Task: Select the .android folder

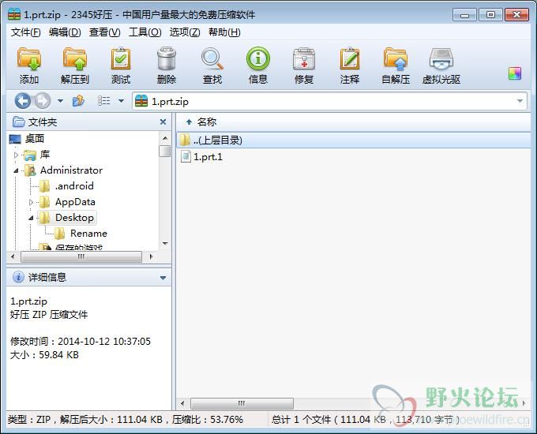Action: [x=74, y=186]
